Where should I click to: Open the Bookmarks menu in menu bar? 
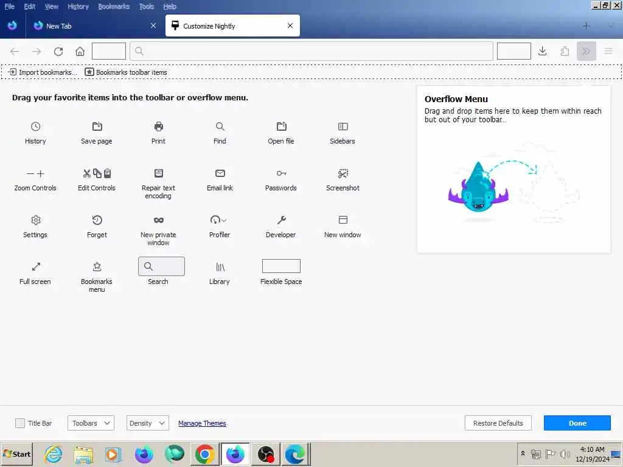(x=114, y=6)
